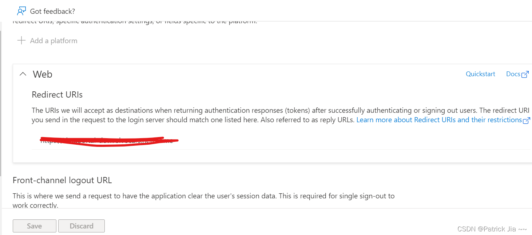
Task: Select the collapse chevron beside Web
Action: pos(23,74)
